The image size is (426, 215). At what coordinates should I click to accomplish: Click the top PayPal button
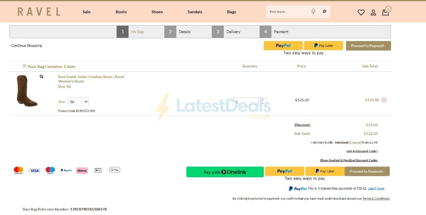tap(283, 46)
